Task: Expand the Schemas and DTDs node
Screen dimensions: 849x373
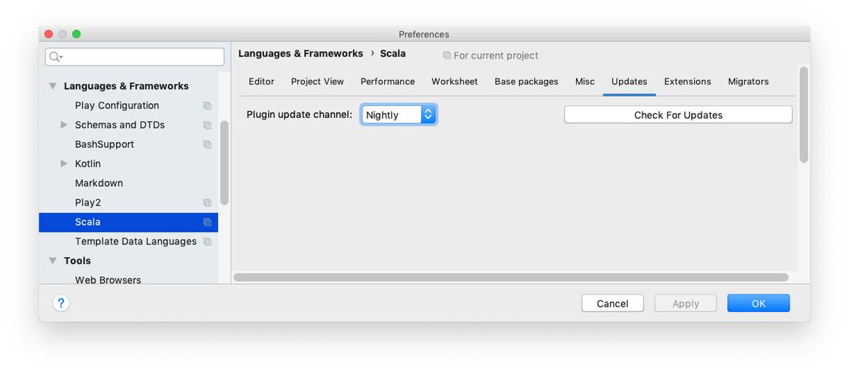Action: (x=65, y=125)
